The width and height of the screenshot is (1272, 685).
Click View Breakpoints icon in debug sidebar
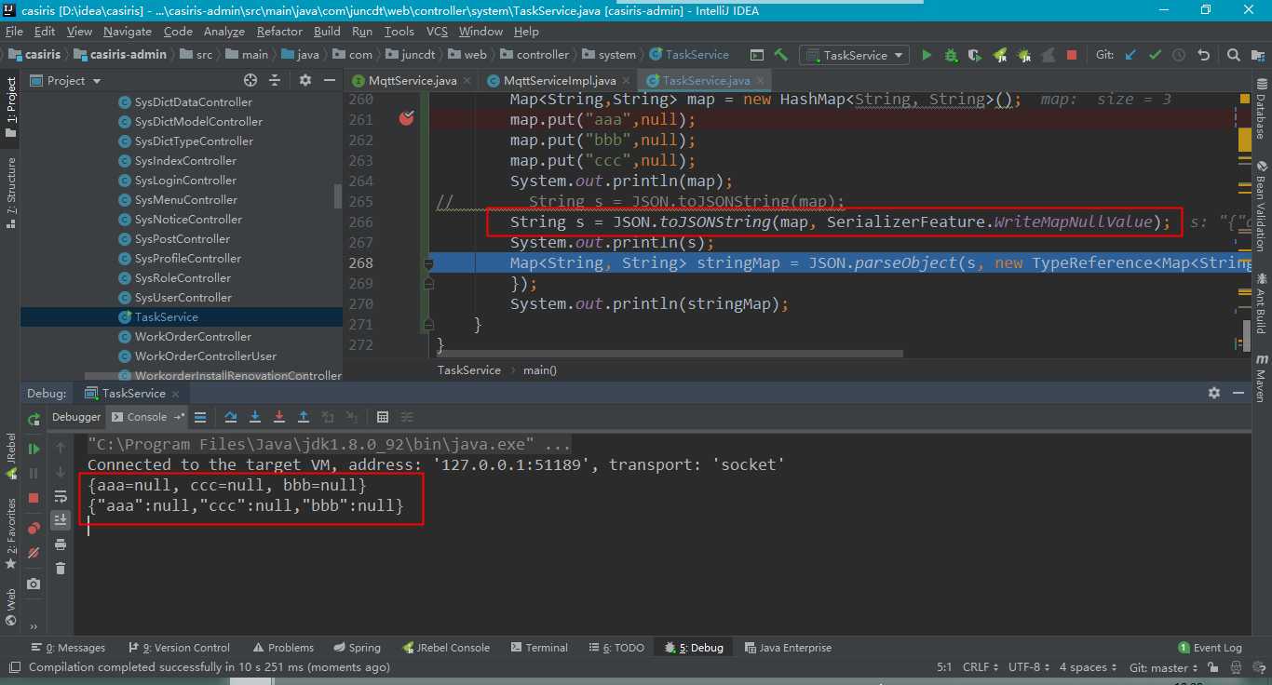point(34,528)
